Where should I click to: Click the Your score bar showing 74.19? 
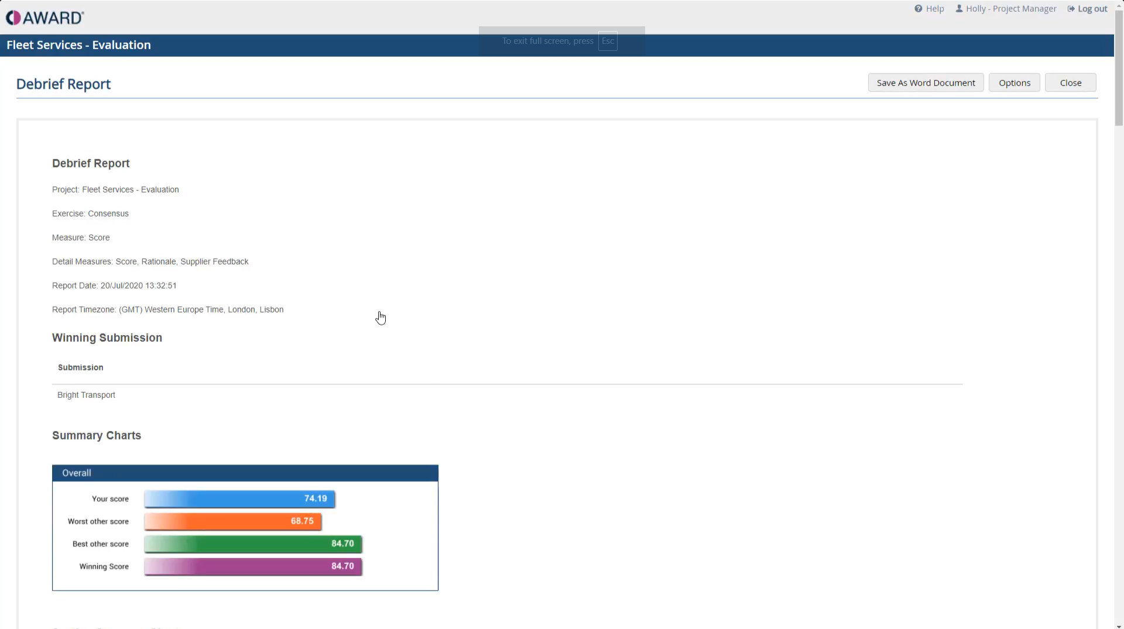(238, 499)
